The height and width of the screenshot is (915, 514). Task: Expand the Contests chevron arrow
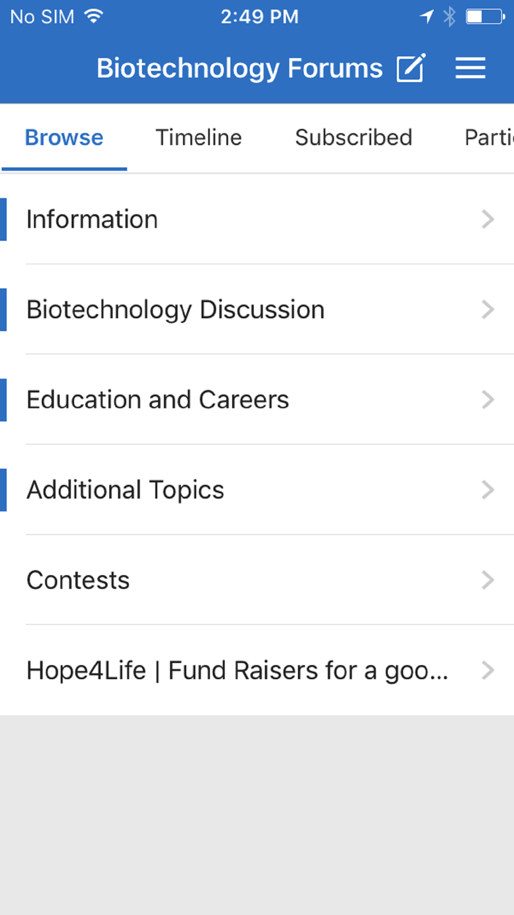coord(488,580)
